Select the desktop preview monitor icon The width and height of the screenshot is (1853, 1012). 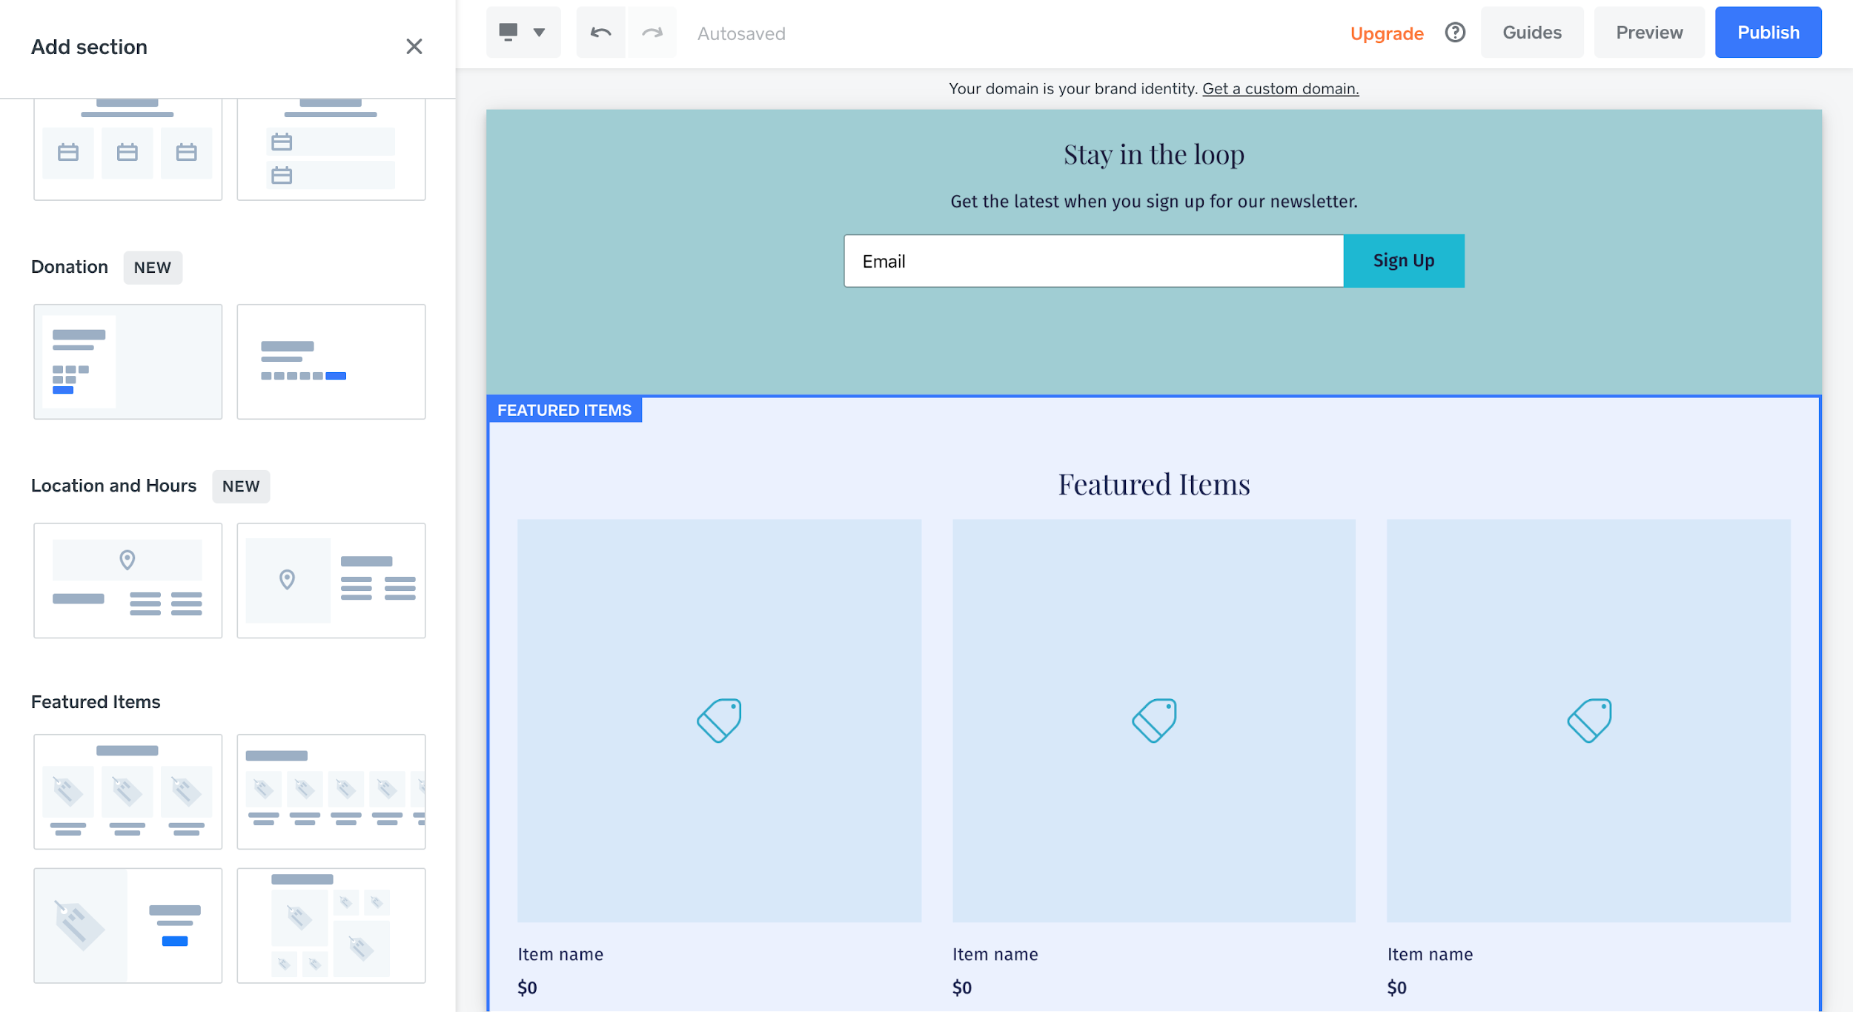510,32
